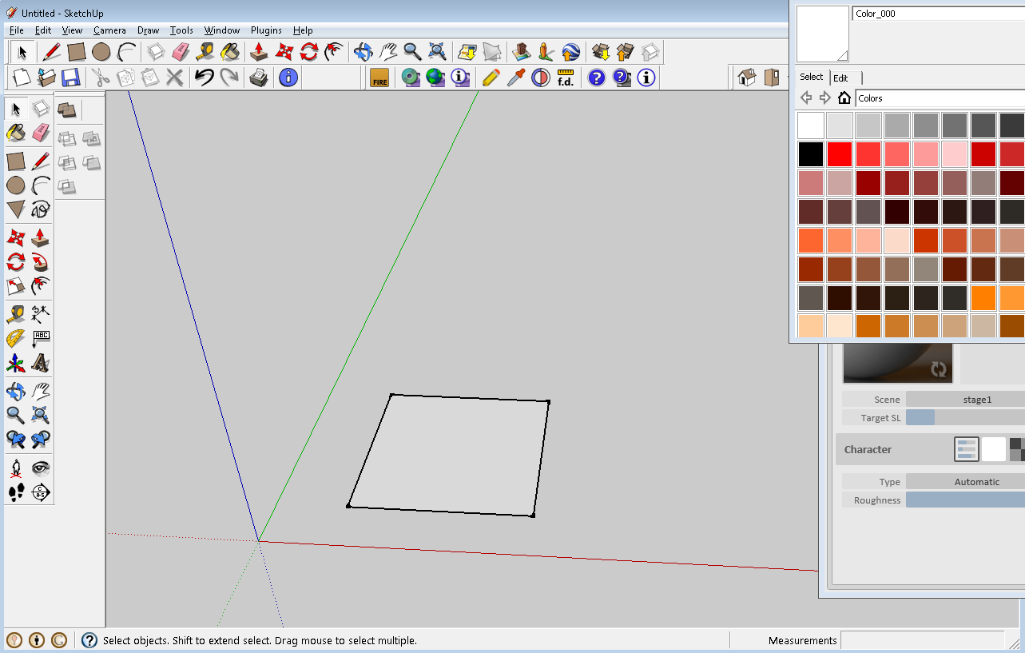Open the Type dropdown set to Automatic
This screenshot has height=653, width=1025.
coord(977,481)
